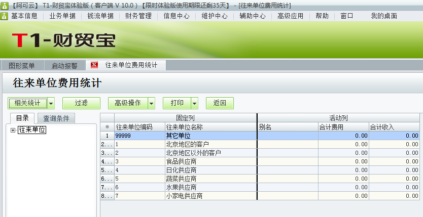The width and height of the screenshot is (423, 217).
Task: Open the 高级操作 dropdown arrow
Action: click(152, 103)
